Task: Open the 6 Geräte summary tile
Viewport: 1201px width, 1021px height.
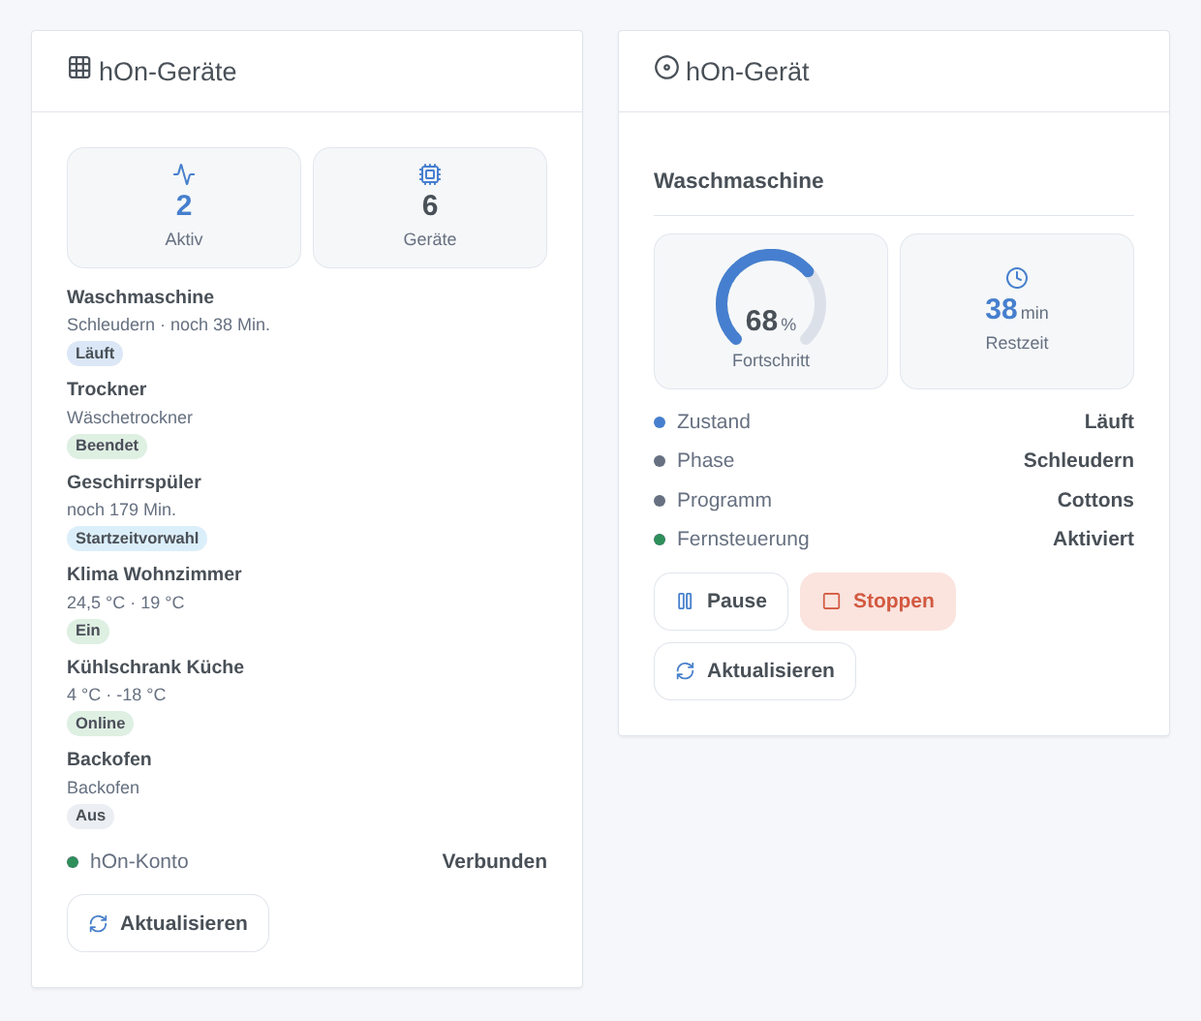Action: click(x=430, y=207)
